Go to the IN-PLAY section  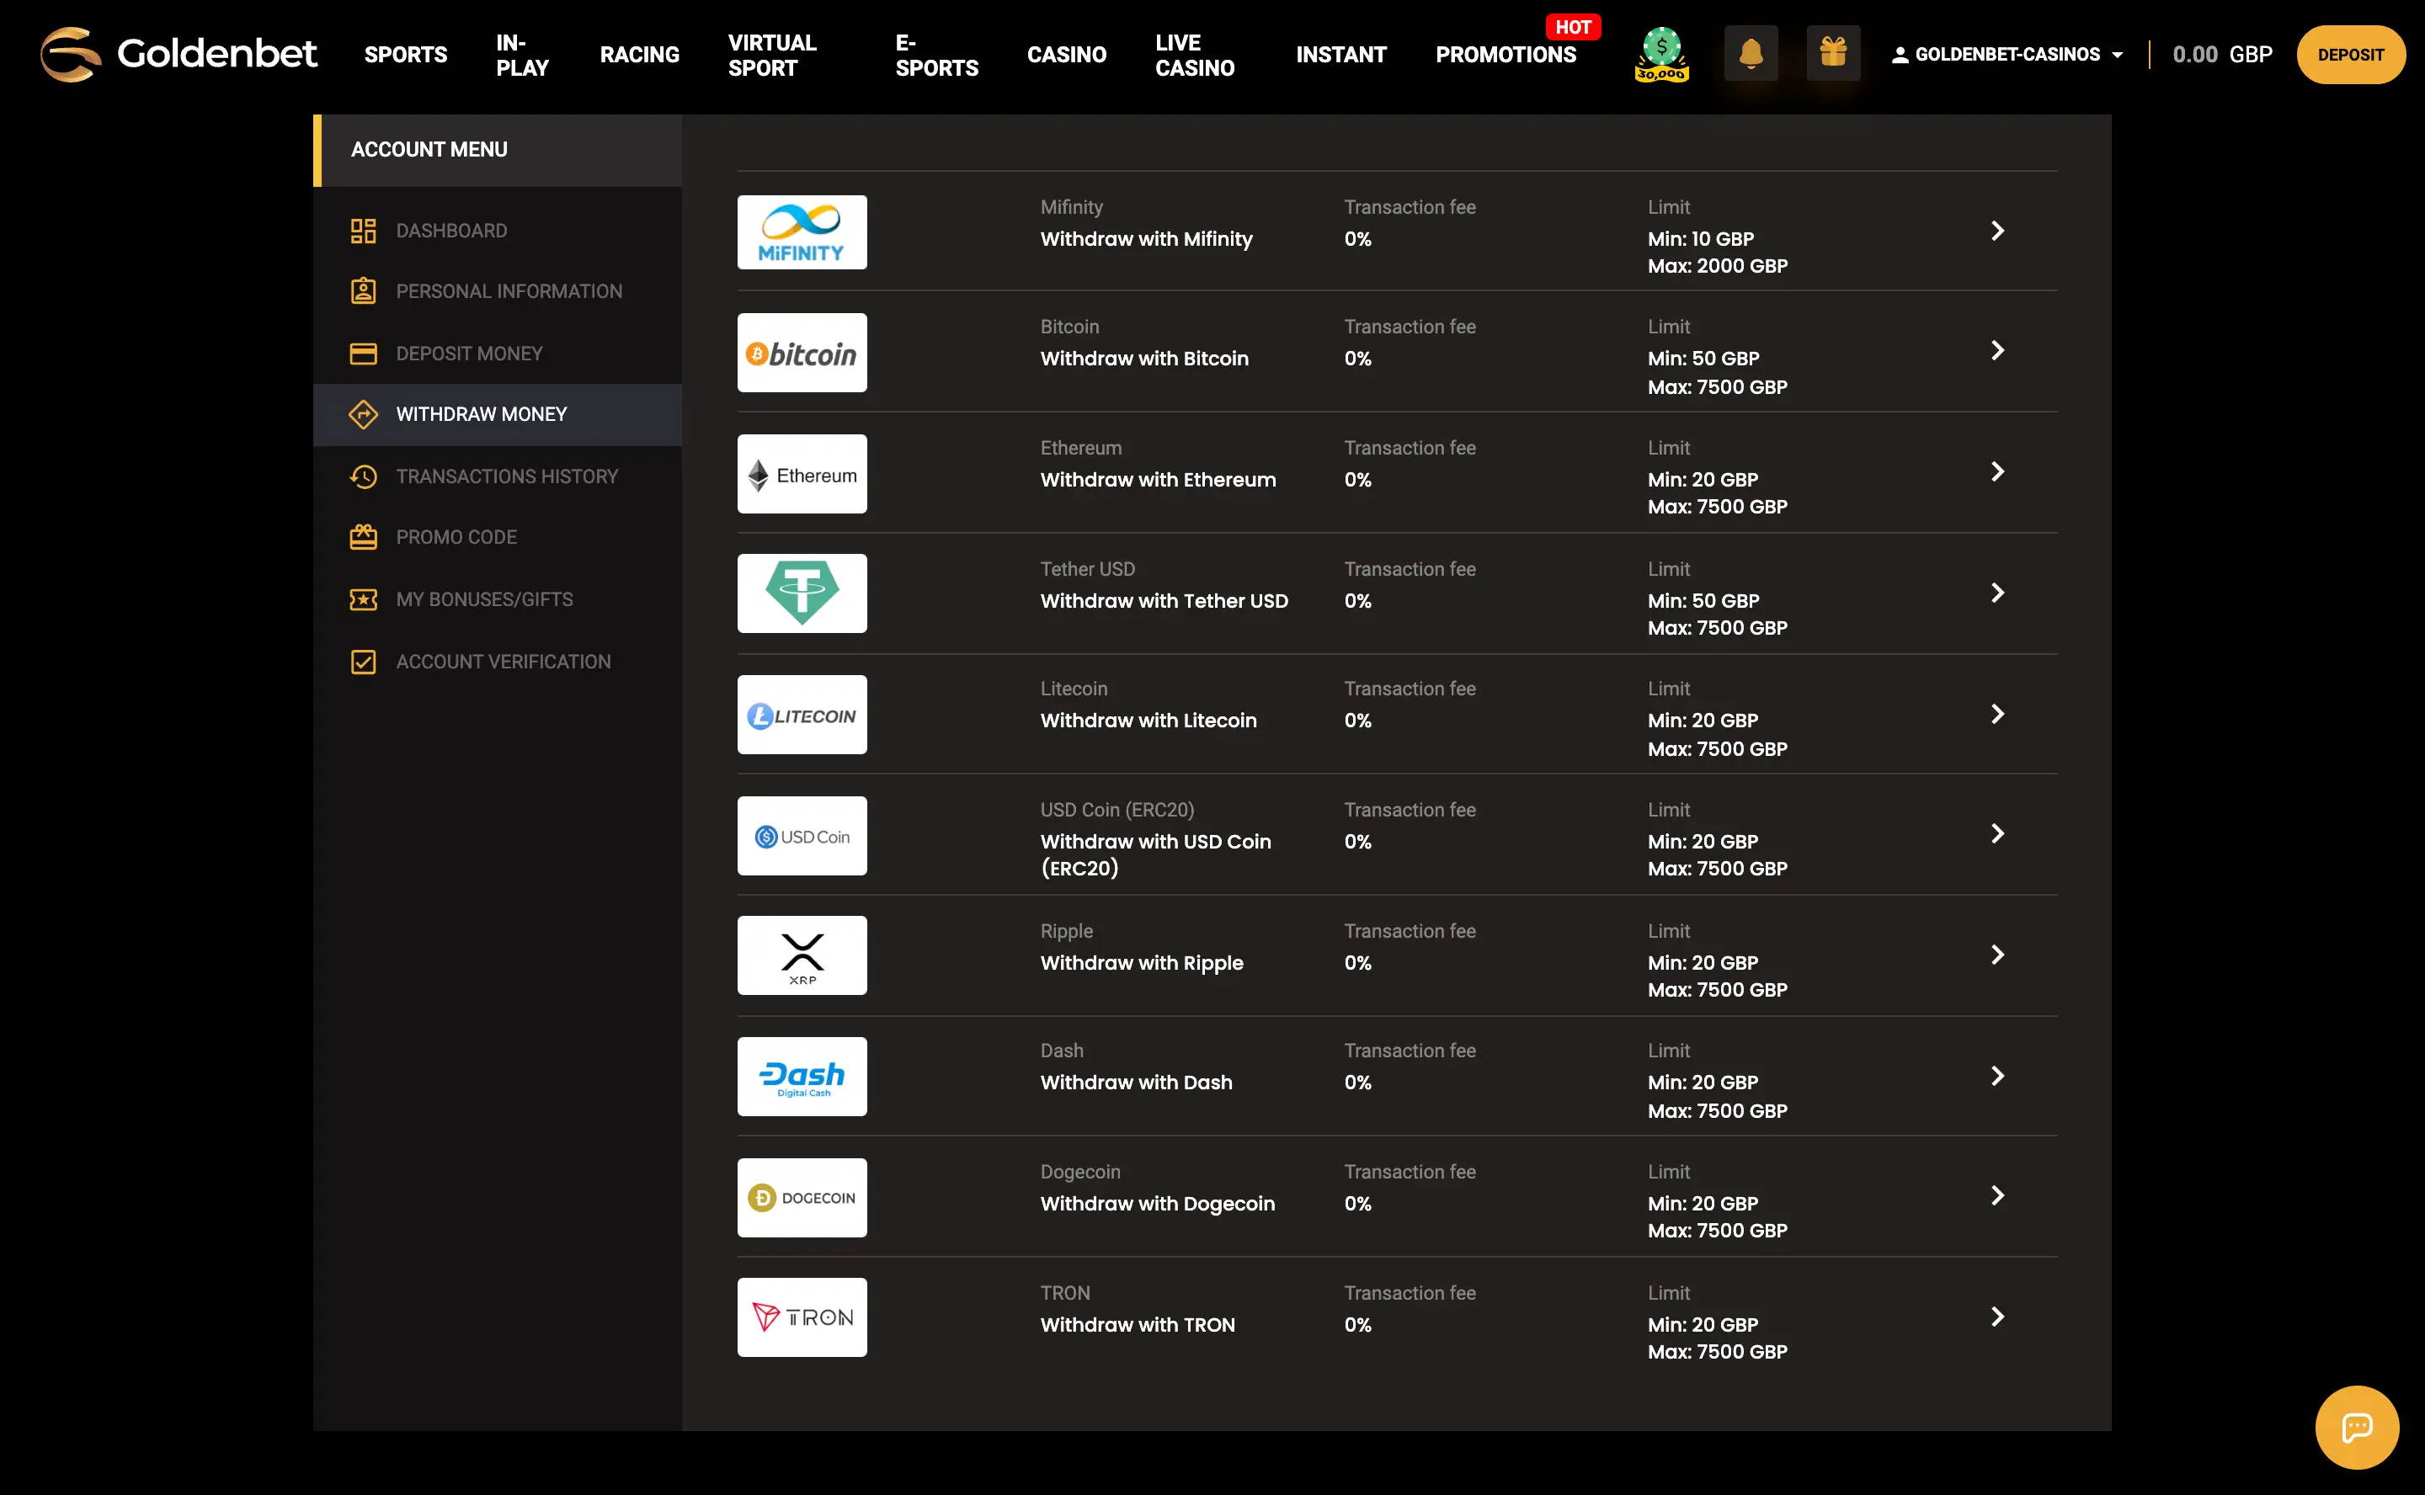[522, 55]
